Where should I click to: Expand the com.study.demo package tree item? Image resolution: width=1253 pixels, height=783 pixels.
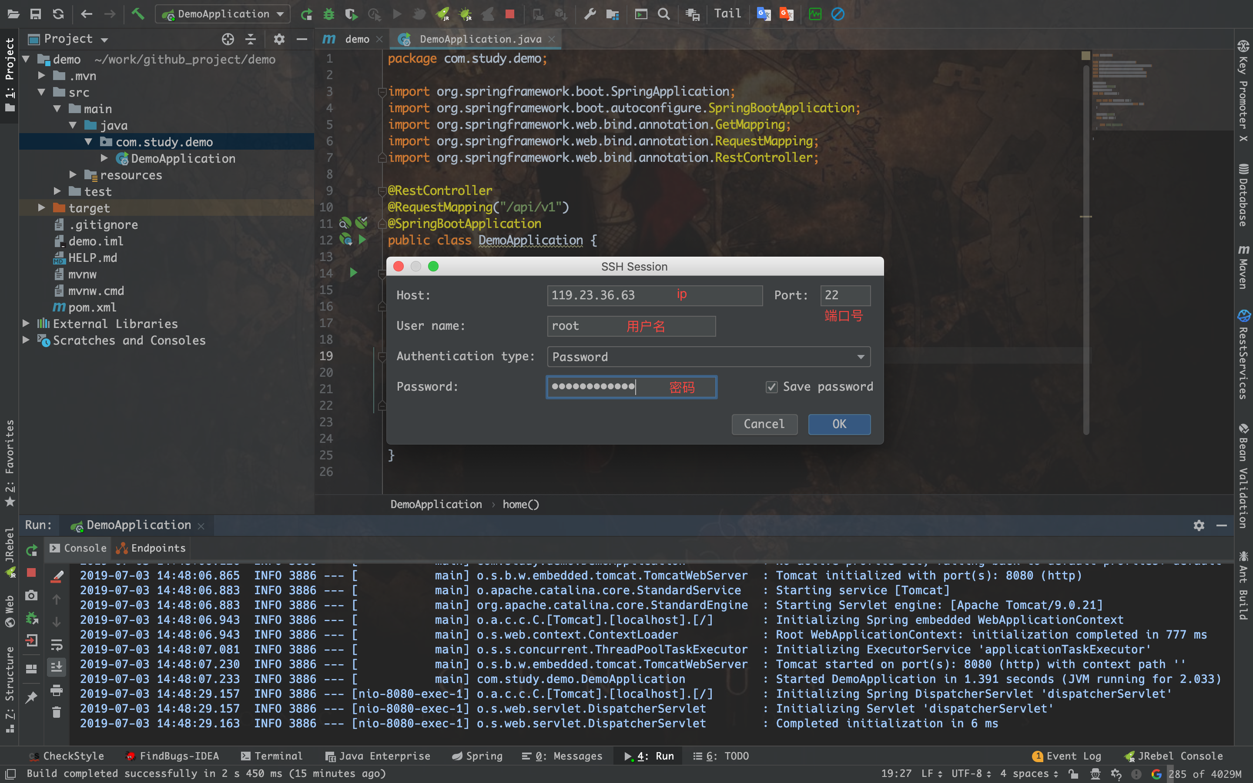pyautogui.click(x=90, y=142)
